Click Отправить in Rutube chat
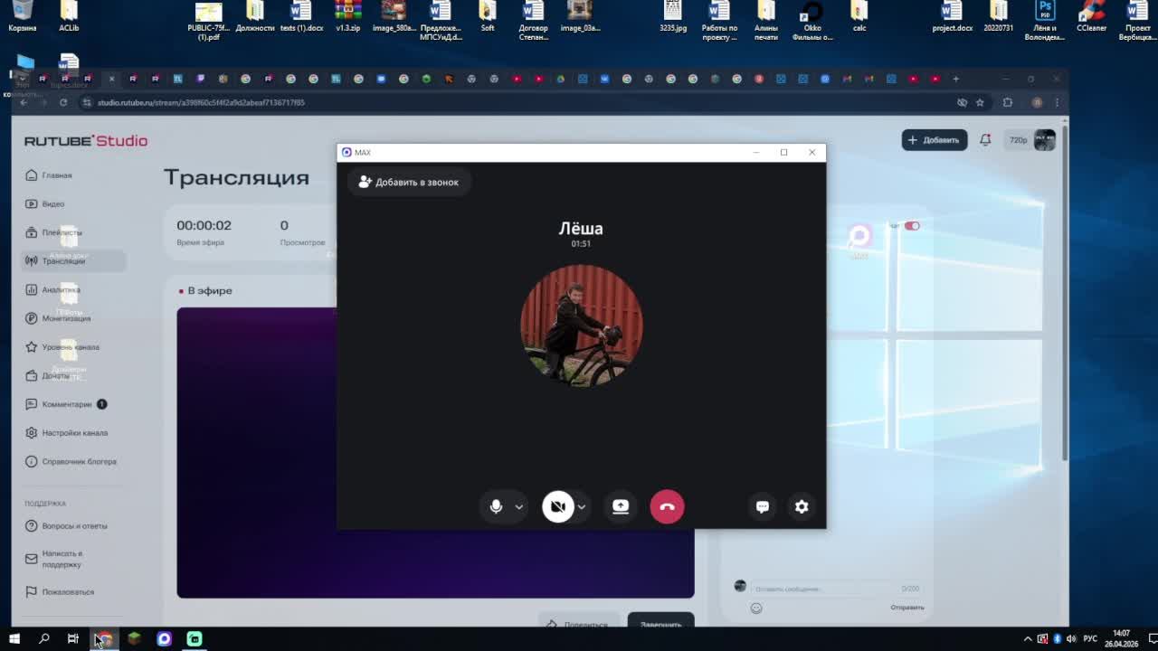Screen dimensions: 1158x651 906,608
